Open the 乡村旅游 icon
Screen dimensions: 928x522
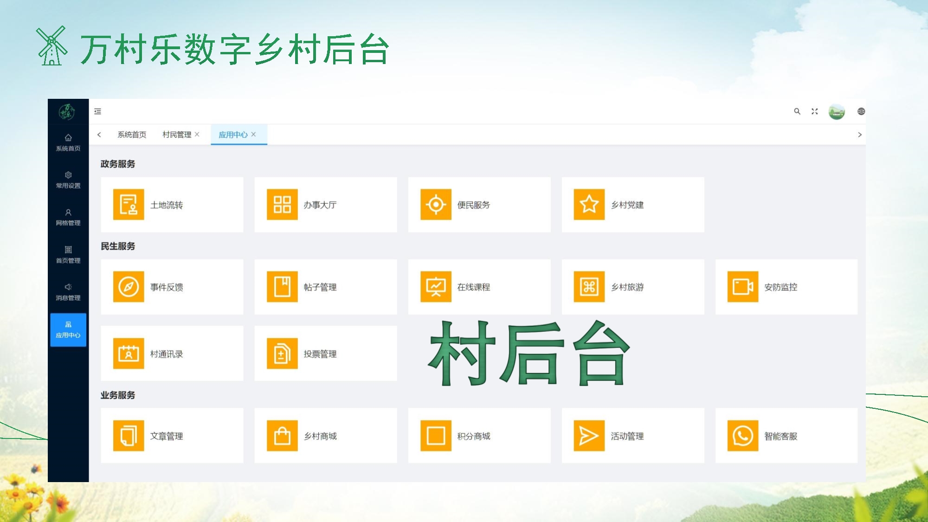click(x=589, y=287)
